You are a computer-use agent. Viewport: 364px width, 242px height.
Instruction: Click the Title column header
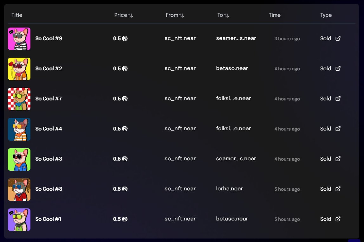[17, 15]
